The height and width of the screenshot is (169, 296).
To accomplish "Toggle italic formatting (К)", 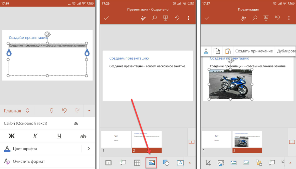I will point(35,136).
